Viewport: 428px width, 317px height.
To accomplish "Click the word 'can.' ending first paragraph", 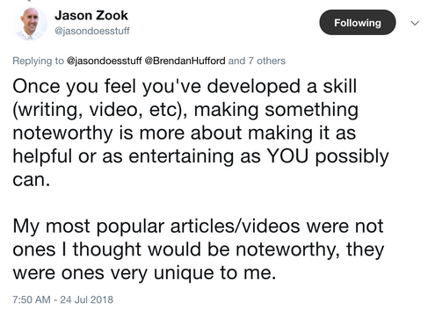I will pos(32,180).
